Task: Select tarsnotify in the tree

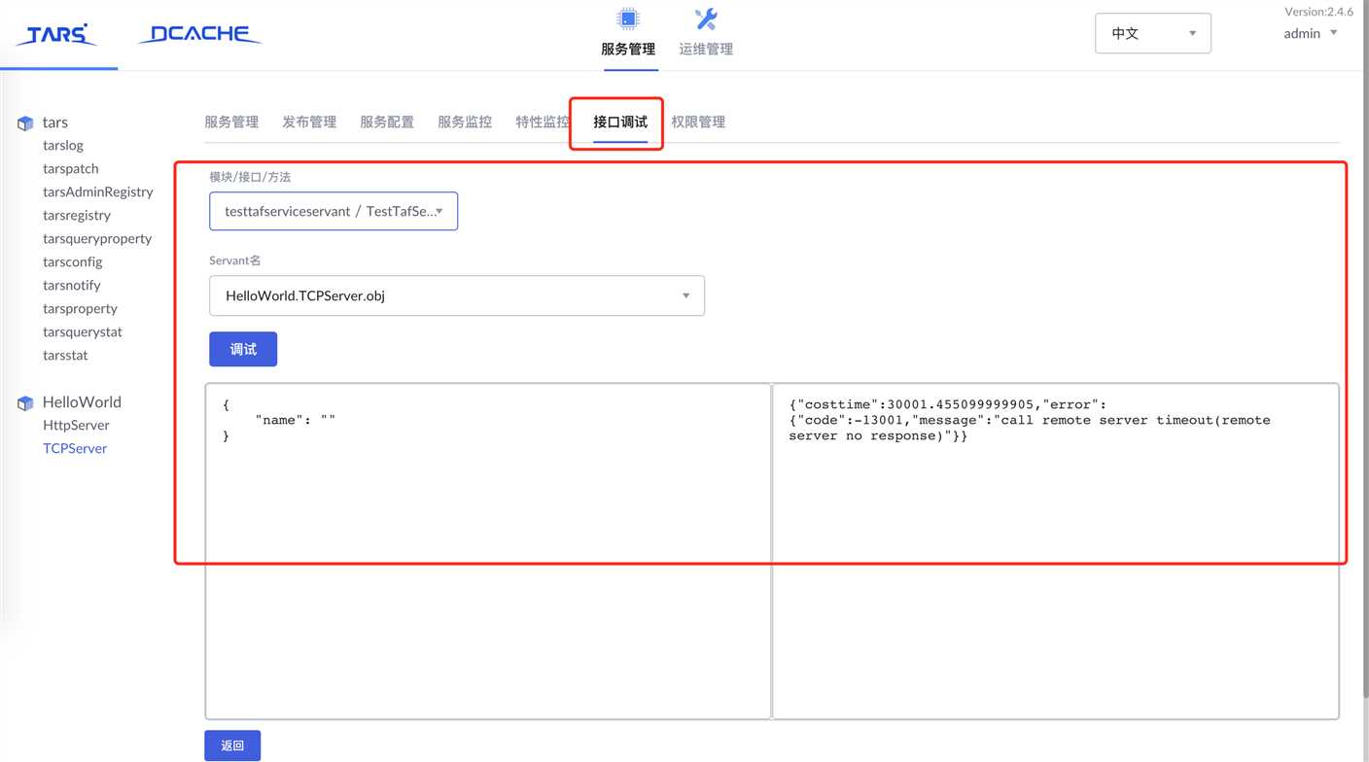Action: 72,285
